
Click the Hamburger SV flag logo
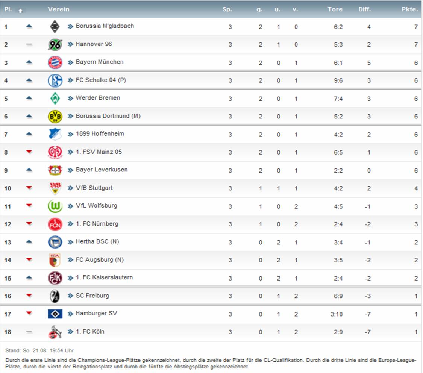pos(55,314)
